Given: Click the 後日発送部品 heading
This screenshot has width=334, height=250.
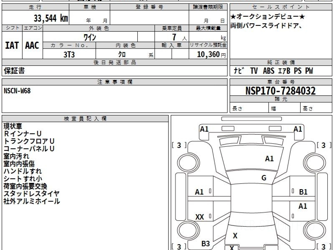Looking at the screenshot, I should click(x=114, y=62).
